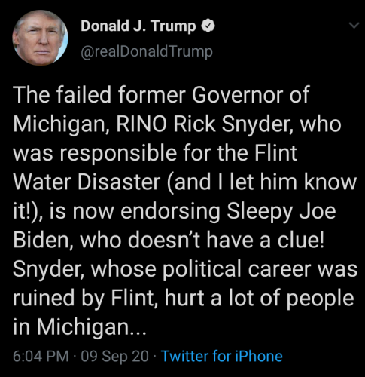Click "ruined by Flint" in the tweet
This screenshot has height=377, width=365.
[85, 299]
